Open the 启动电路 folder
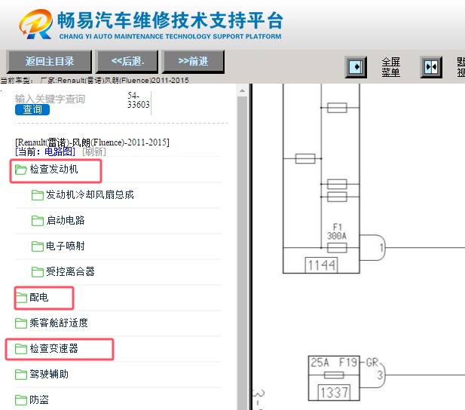 (66, 220)
